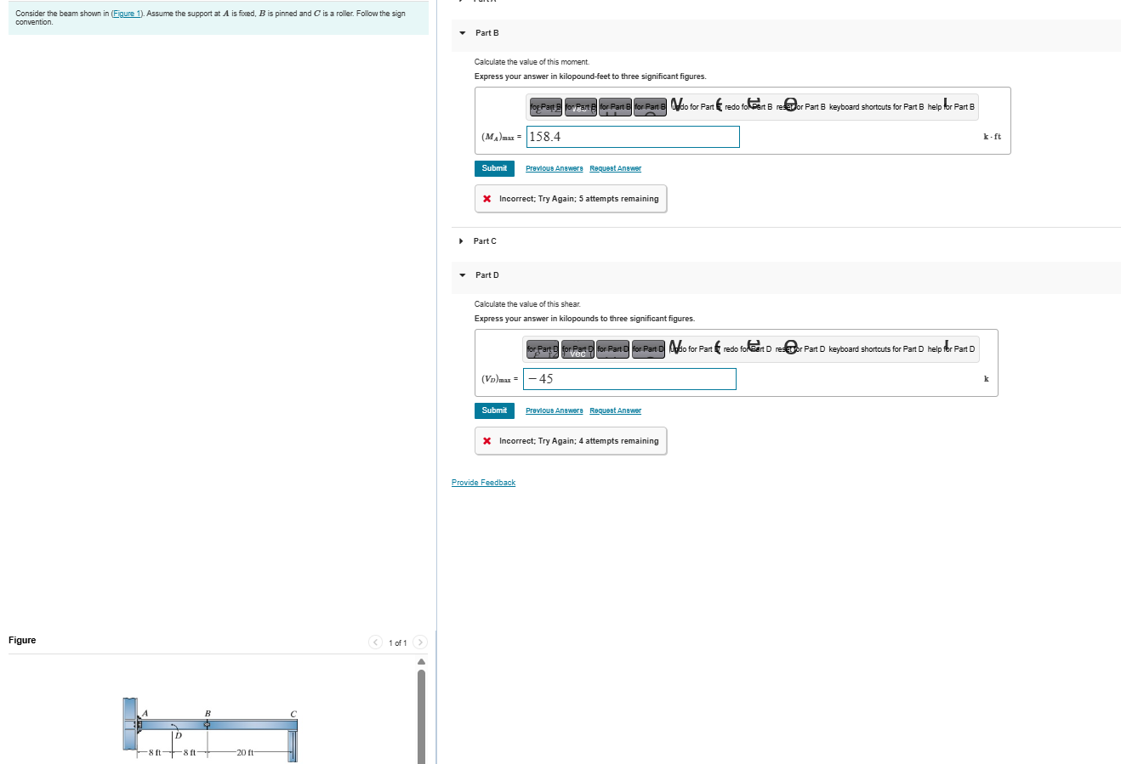Select the vec button in Part D toolbar
1121x764 pixels.
coord(578,350)
